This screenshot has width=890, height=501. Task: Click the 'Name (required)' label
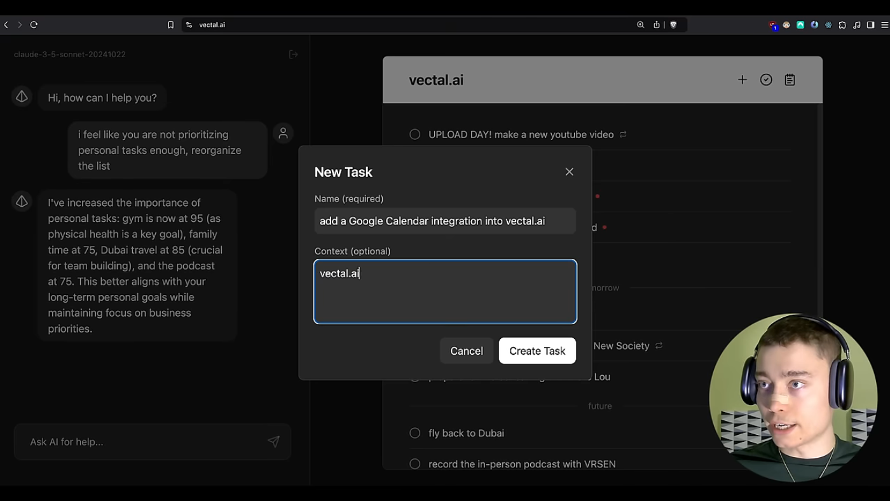click(x=349, y=199)
